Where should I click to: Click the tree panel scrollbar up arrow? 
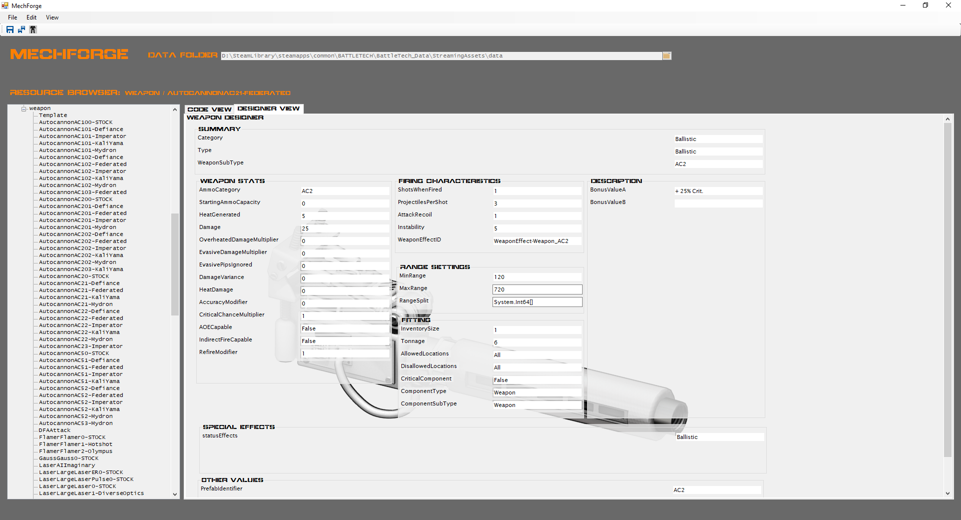point(175,109)
